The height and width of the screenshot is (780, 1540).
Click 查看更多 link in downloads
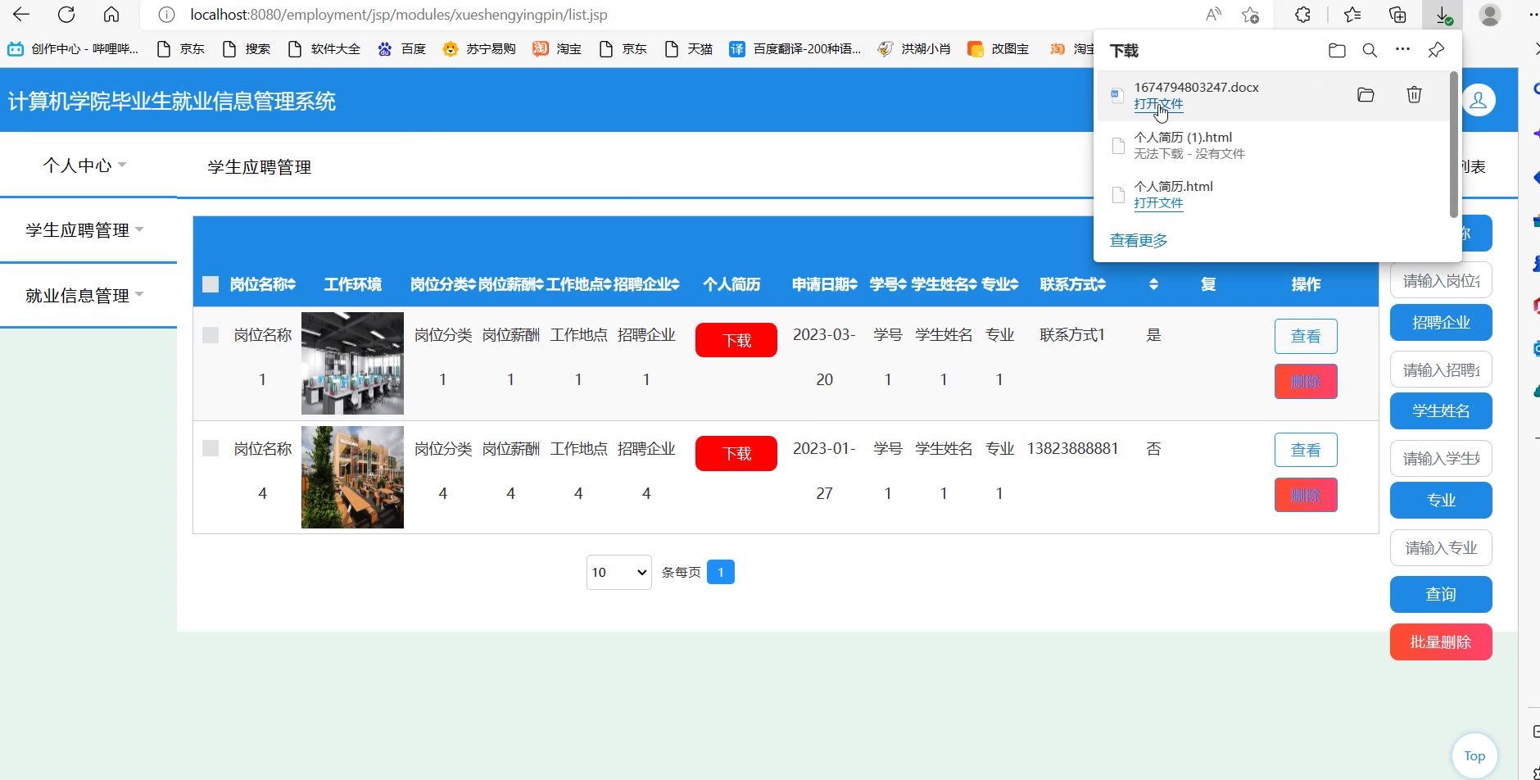point(1139,240)
